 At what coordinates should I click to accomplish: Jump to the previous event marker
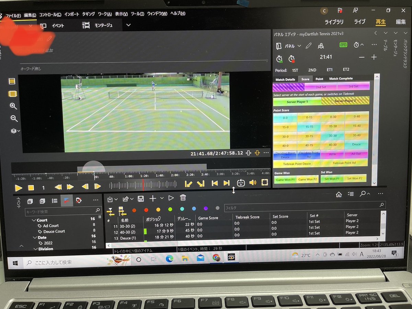coord(215,183)
